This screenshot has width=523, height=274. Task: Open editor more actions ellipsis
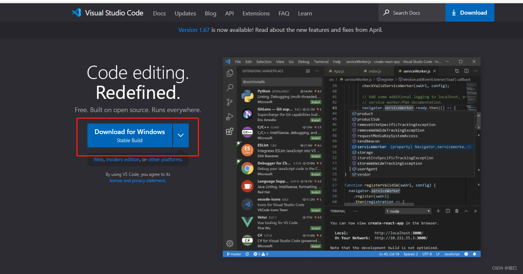tap(475, 71)
